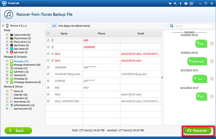The width and height of the screenshot is (216, 139).
Task: Click the Voice Memos icon
Action: point(12,102)
